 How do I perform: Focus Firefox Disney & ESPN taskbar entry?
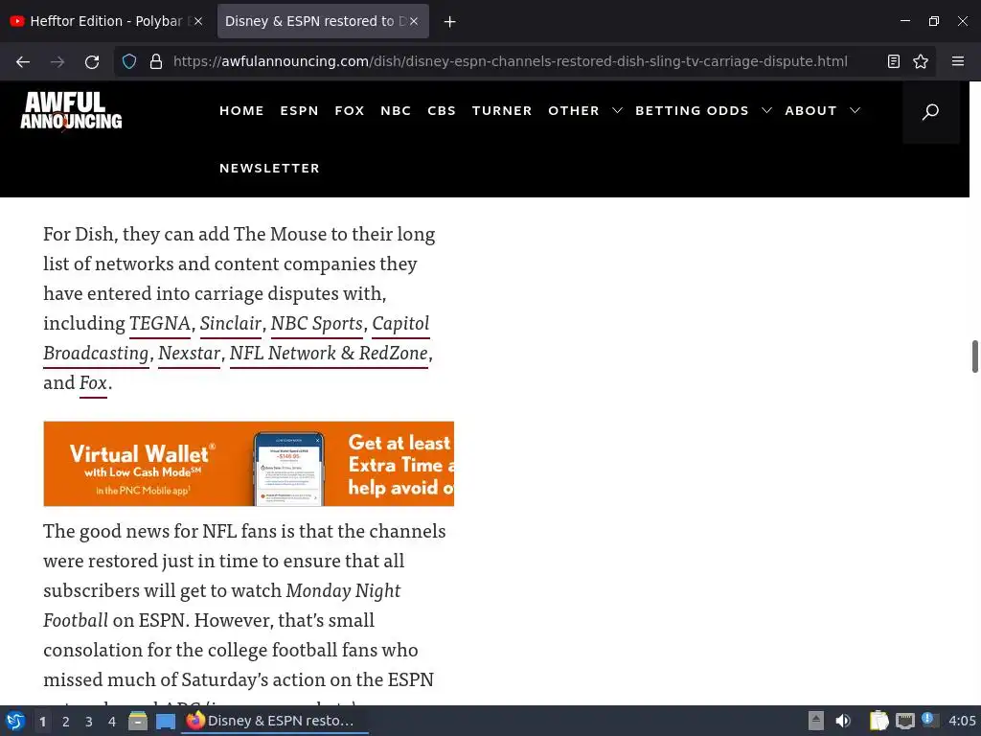[x=274, y=721]
